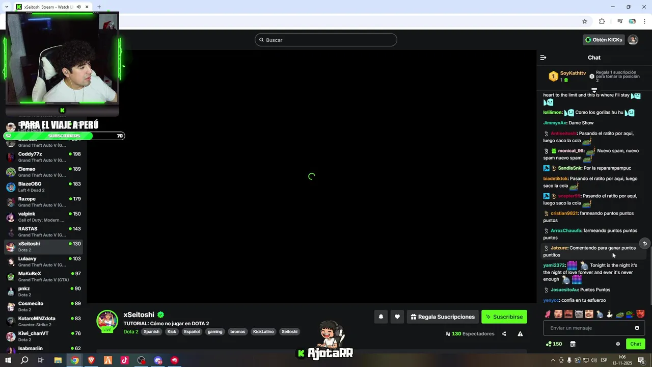The image size is (652, 367).
Task: Click the red-faced man emote at row end
Action: [x=640, y=314]
